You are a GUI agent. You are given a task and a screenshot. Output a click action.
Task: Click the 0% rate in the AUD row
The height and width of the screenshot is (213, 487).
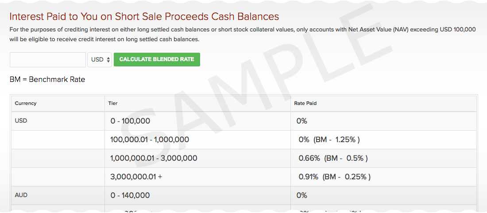(x=302, y=195)
